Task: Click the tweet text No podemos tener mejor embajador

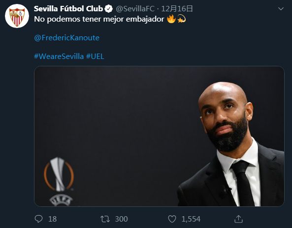Action: [x=99, y=19]
